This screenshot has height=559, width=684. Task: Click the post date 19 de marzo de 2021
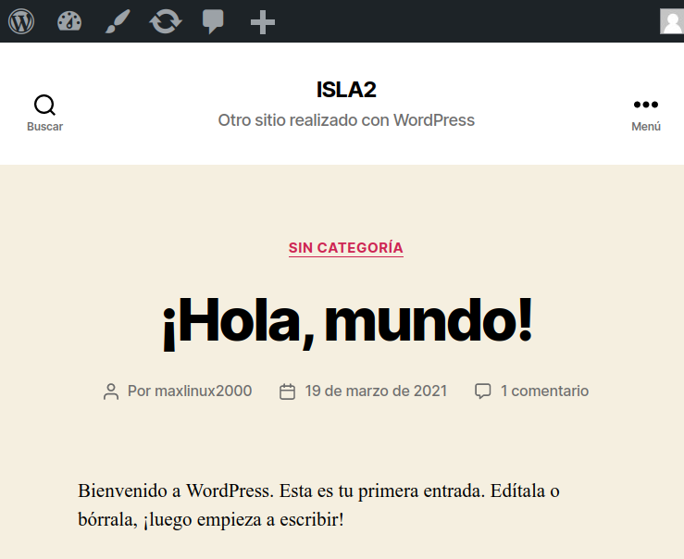(376, 391)
